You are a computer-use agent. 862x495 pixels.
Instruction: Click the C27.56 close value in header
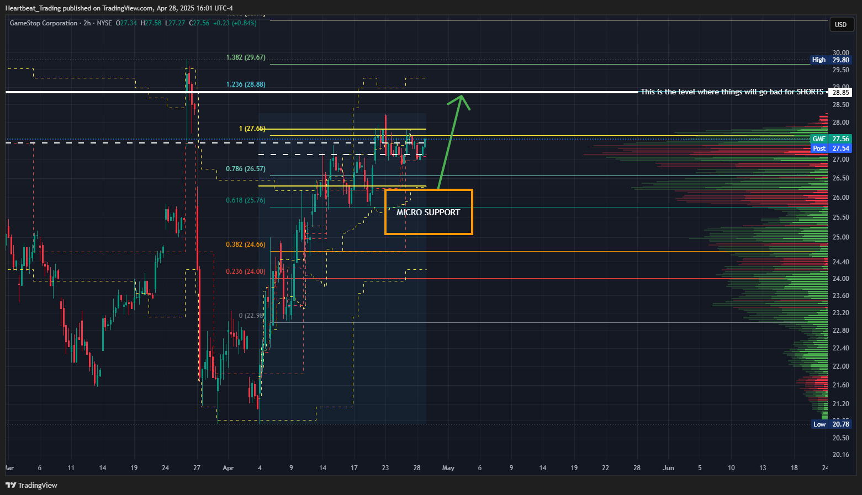(x=199, y=23)
